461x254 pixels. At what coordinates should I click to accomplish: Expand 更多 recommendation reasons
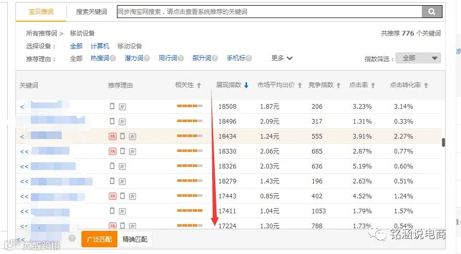pos(282,58)
